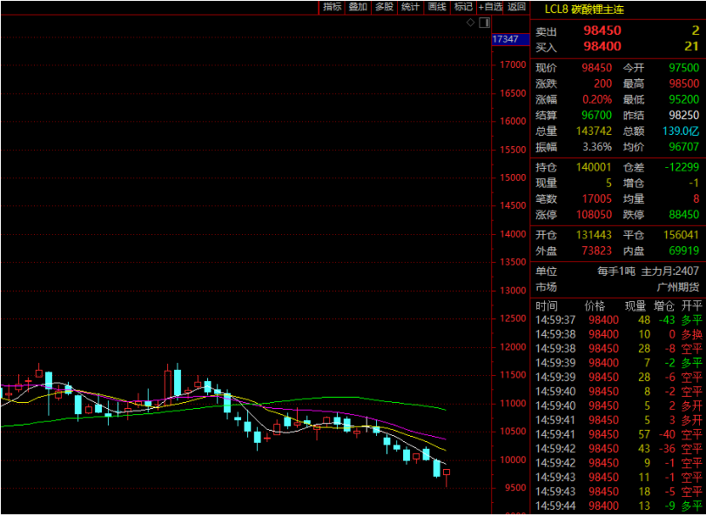Click the diamond icon above the price axis

click(471, 23)
